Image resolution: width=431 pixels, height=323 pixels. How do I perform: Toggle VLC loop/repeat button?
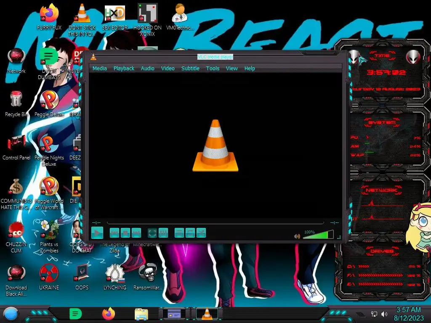[x=190, y=233]
